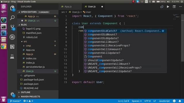This screenshot has height=103, width=184.
Task: Open notifications bell in status bar
Action: [180, 101]
